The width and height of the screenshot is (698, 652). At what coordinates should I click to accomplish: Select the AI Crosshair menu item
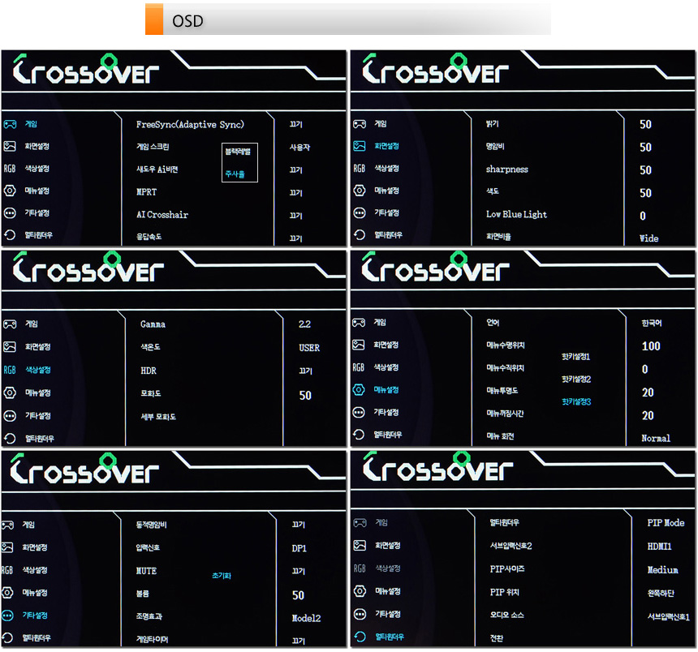(x=162, y=215)
